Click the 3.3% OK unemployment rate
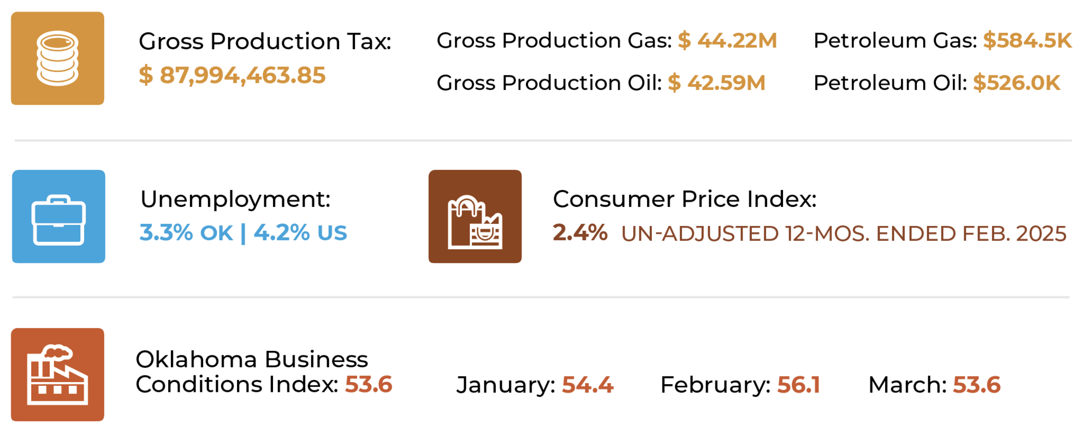Image resolution: width=1092 pixels, height=435 pixels. 186,233
